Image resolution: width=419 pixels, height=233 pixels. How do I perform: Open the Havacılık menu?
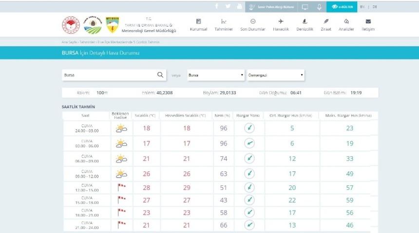(x=281, y=25)
